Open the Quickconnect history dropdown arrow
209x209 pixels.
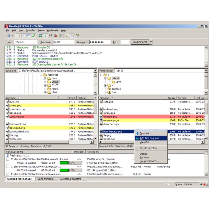click(x=151, y=42)
